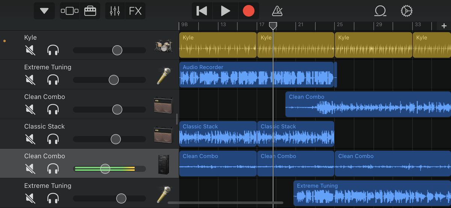The height and width of the screenshot is (208, 451).
Task: Select the Audio Recorder region
Action: (x=257, y=75)
